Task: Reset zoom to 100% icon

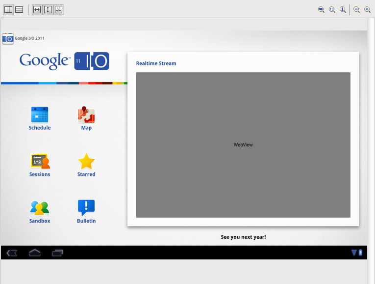Action: click(343, 9)
